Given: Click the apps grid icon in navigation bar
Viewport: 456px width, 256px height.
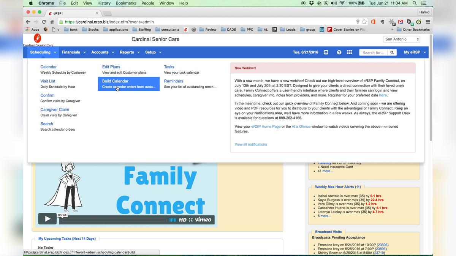Looking at the screenshot, I should (349, 52).
